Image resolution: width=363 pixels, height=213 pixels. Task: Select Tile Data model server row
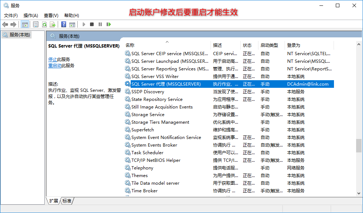(x=229, y=183)
